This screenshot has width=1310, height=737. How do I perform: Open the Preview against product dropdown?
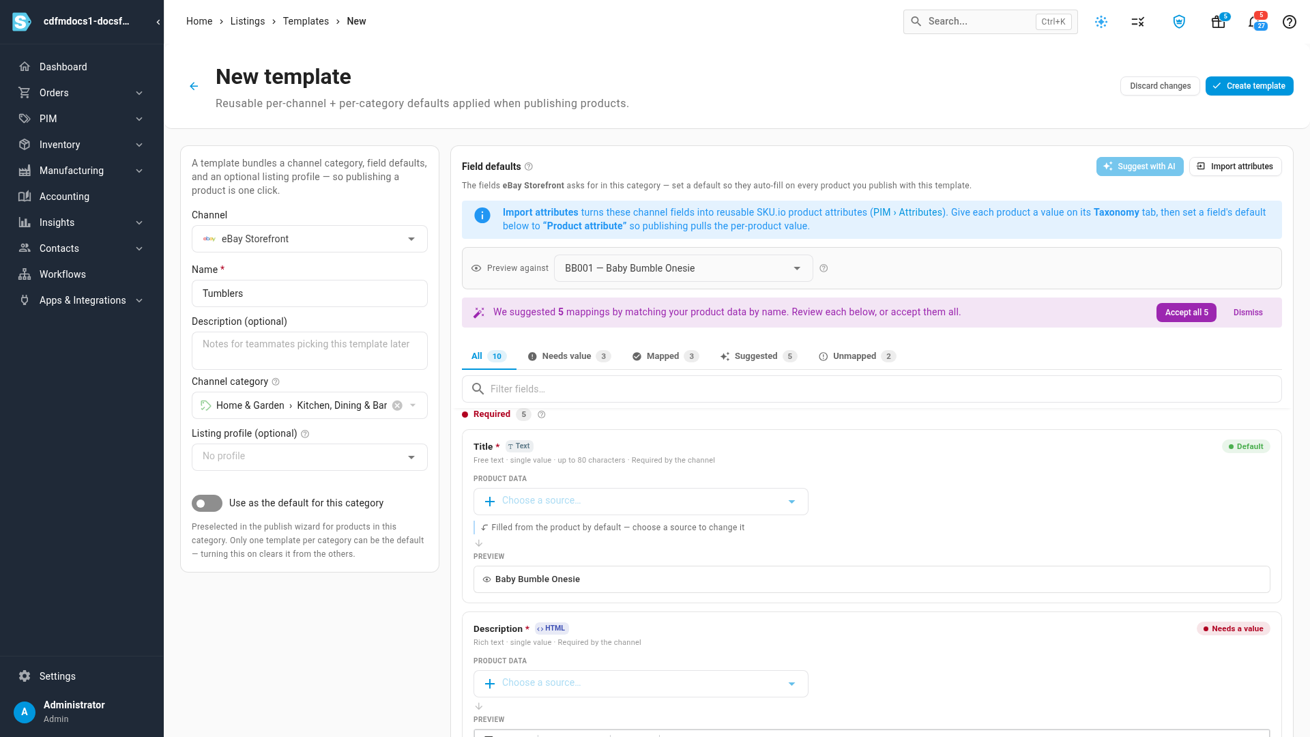pos(684,268)
